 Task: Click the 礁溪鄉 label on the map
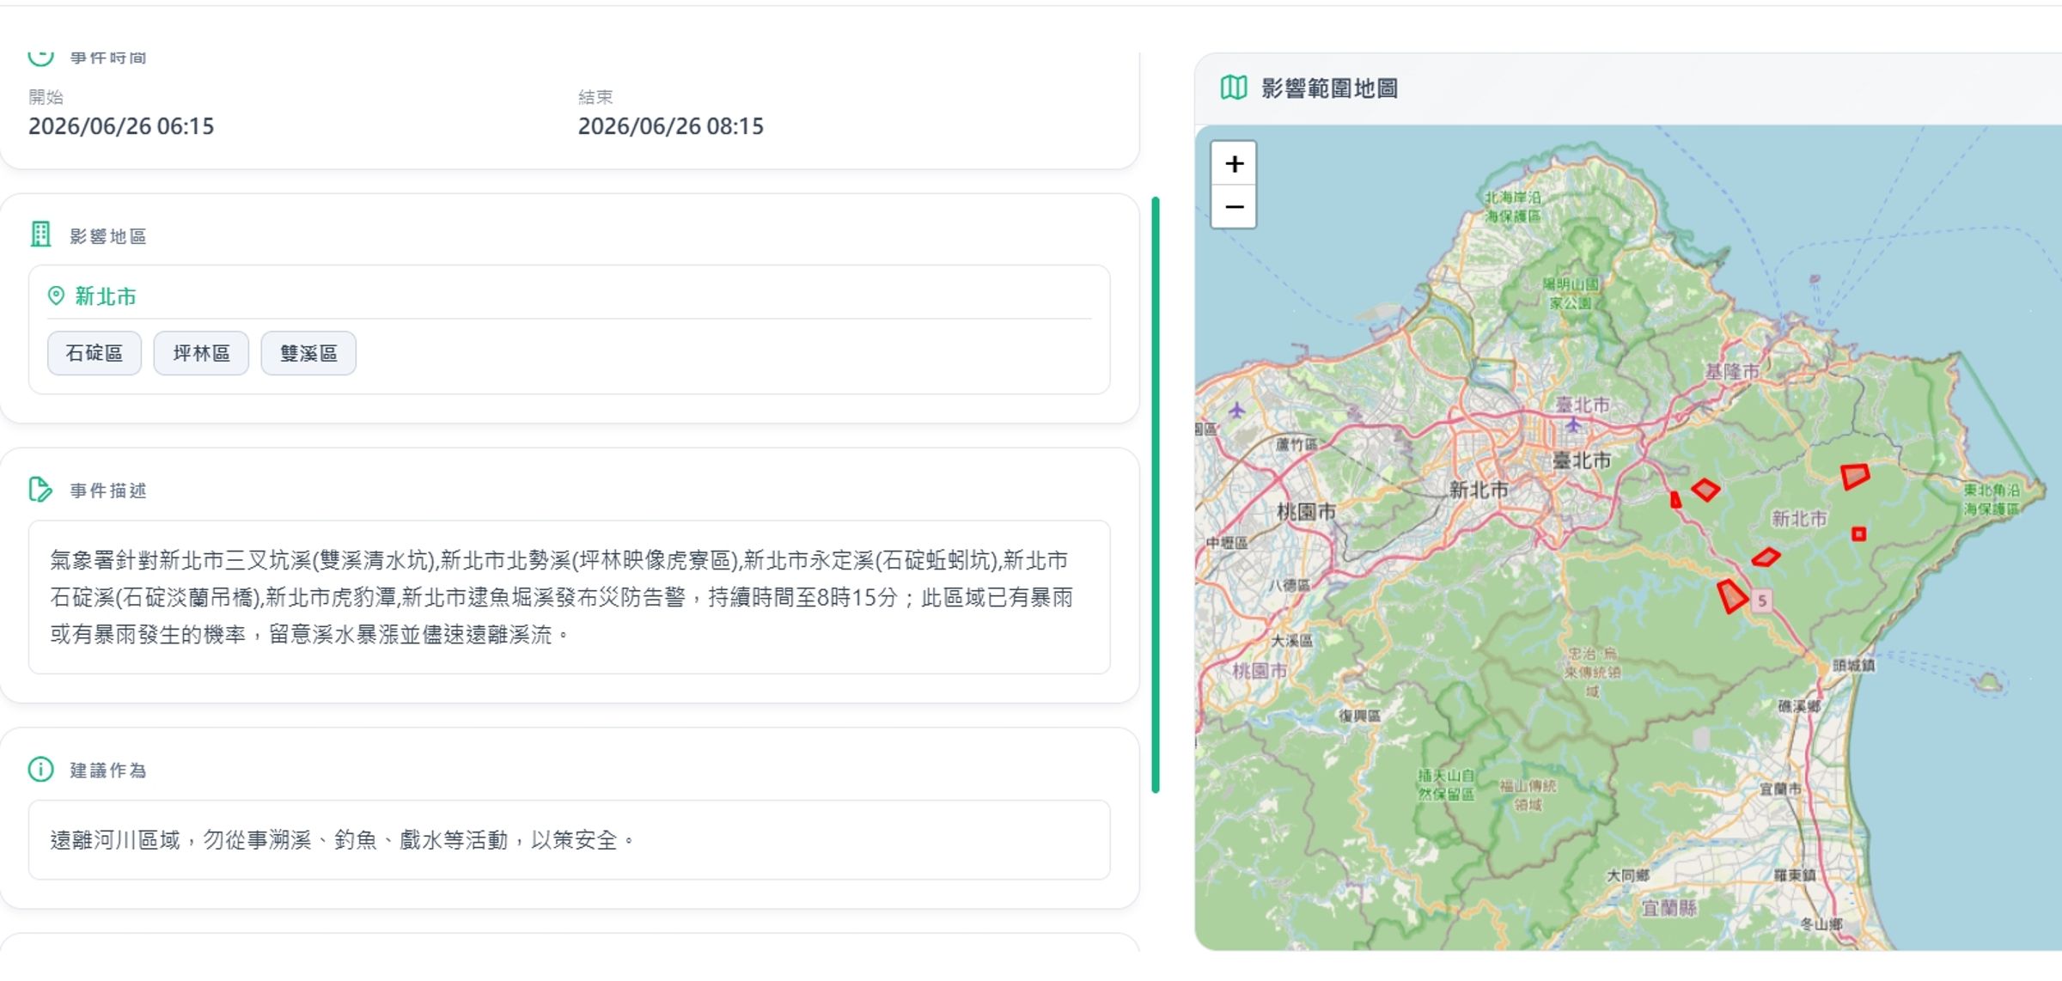[1799, 706]
